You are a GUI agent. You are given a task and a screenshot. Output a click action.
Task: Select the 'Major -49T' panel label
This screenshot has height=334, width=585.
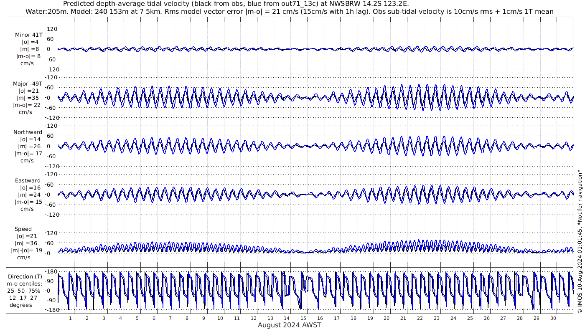click(28, 84)
